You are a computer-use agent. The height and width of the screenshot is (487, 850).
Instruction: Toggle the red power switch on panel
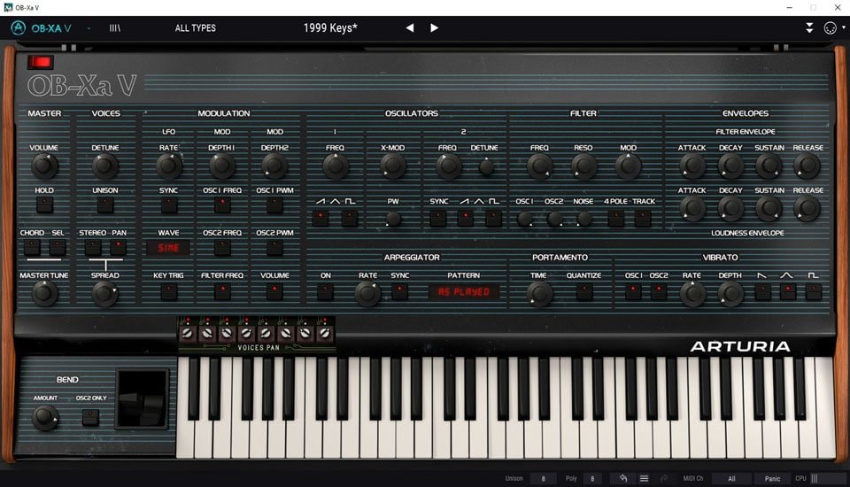[x=40, y=62]
